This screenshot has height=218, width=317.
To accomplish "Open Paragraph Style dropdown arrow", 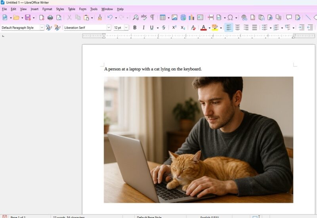I will (x=42, y=27).
